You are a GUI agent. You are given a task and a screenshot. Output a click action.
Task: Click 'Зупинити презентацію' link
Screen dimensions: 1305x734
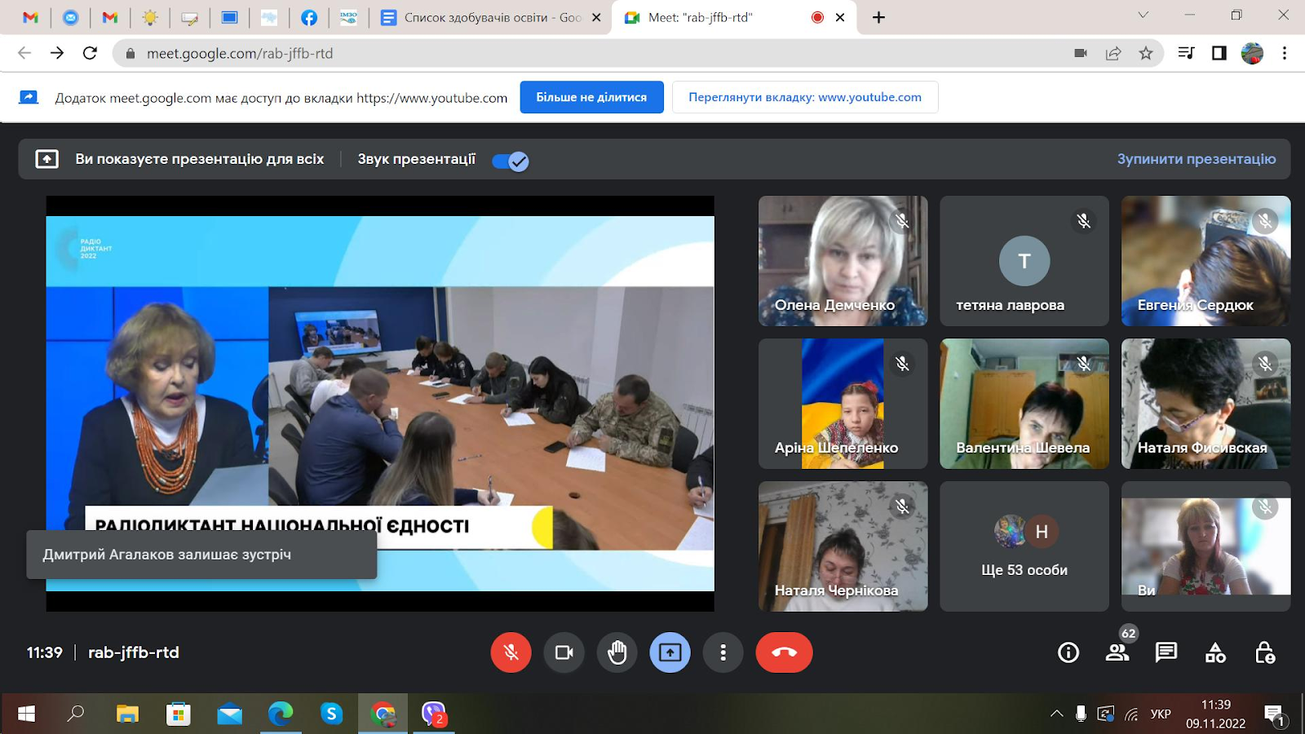(x=1197, y=159)
